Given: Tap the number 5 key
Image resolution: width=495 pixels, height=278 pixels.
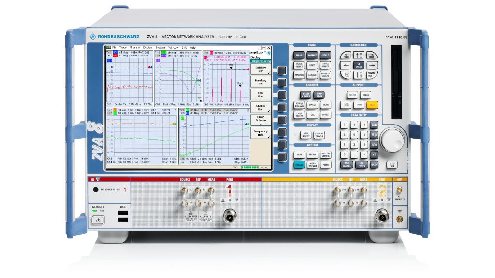Looking at the screenshot, I should 354,135.
